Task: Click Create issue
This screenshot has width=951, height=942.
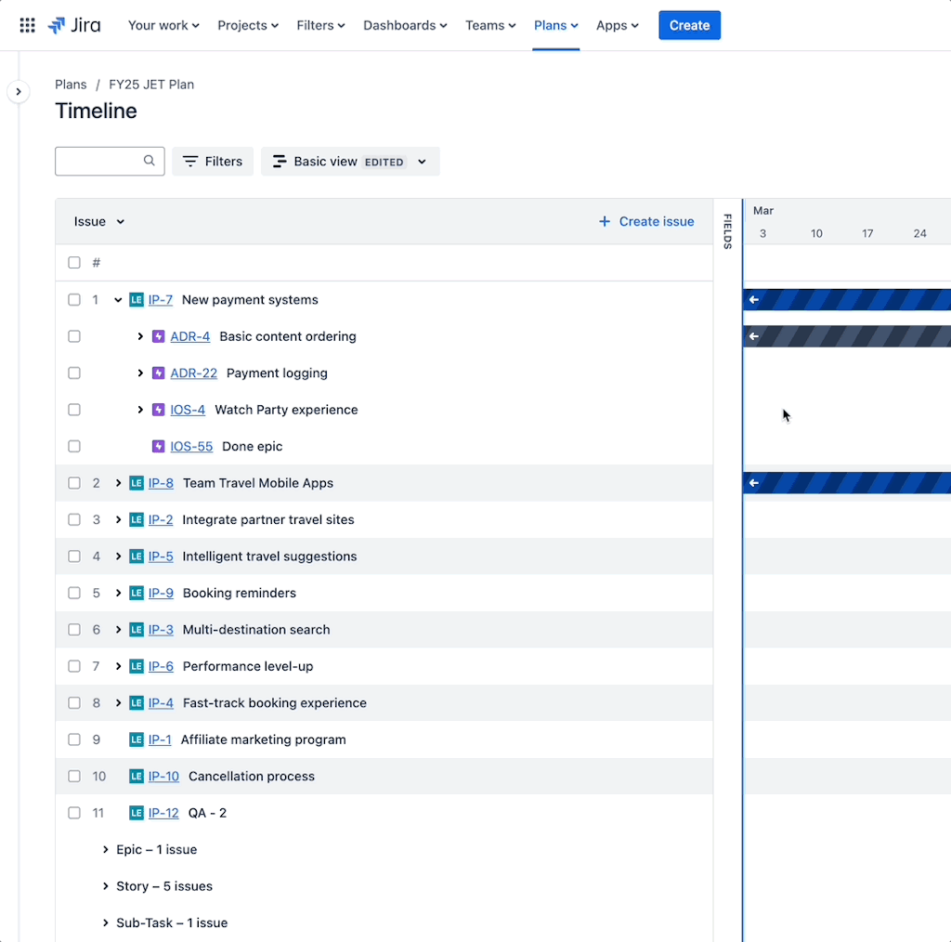Action: (x=646, y=221)
